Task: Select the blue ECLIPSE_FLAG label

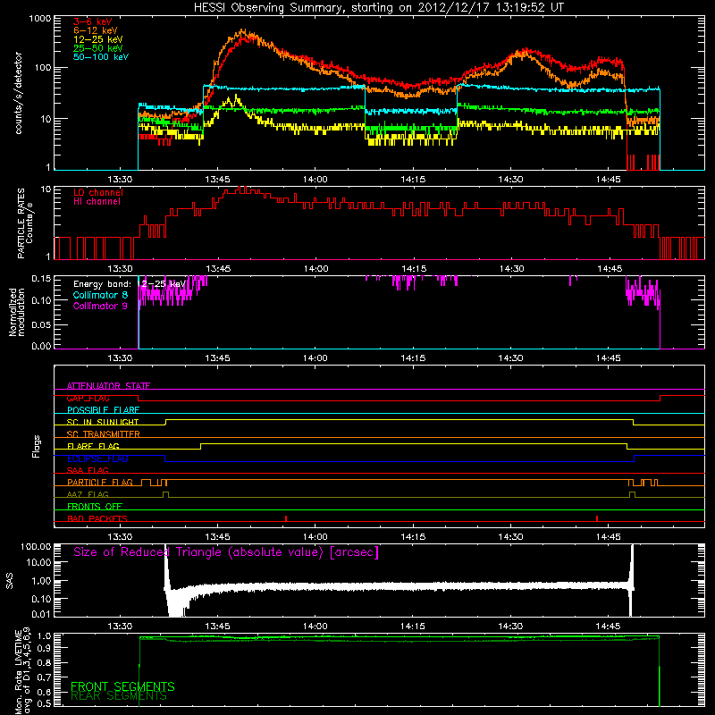Action: coord(97,458)
